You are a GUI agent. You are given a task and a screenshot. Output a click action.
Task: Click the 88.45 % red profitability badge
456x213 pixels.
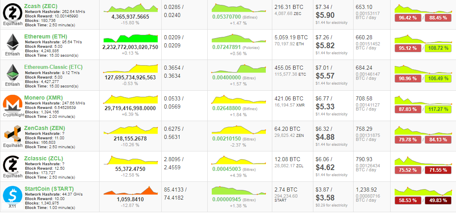pyautogui.click(x=438, y=18)
